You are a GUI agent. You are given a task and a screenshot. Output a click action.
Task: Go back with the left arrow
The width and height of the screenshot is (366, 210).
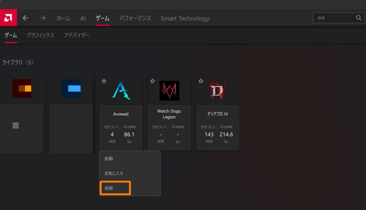[25, 18]
